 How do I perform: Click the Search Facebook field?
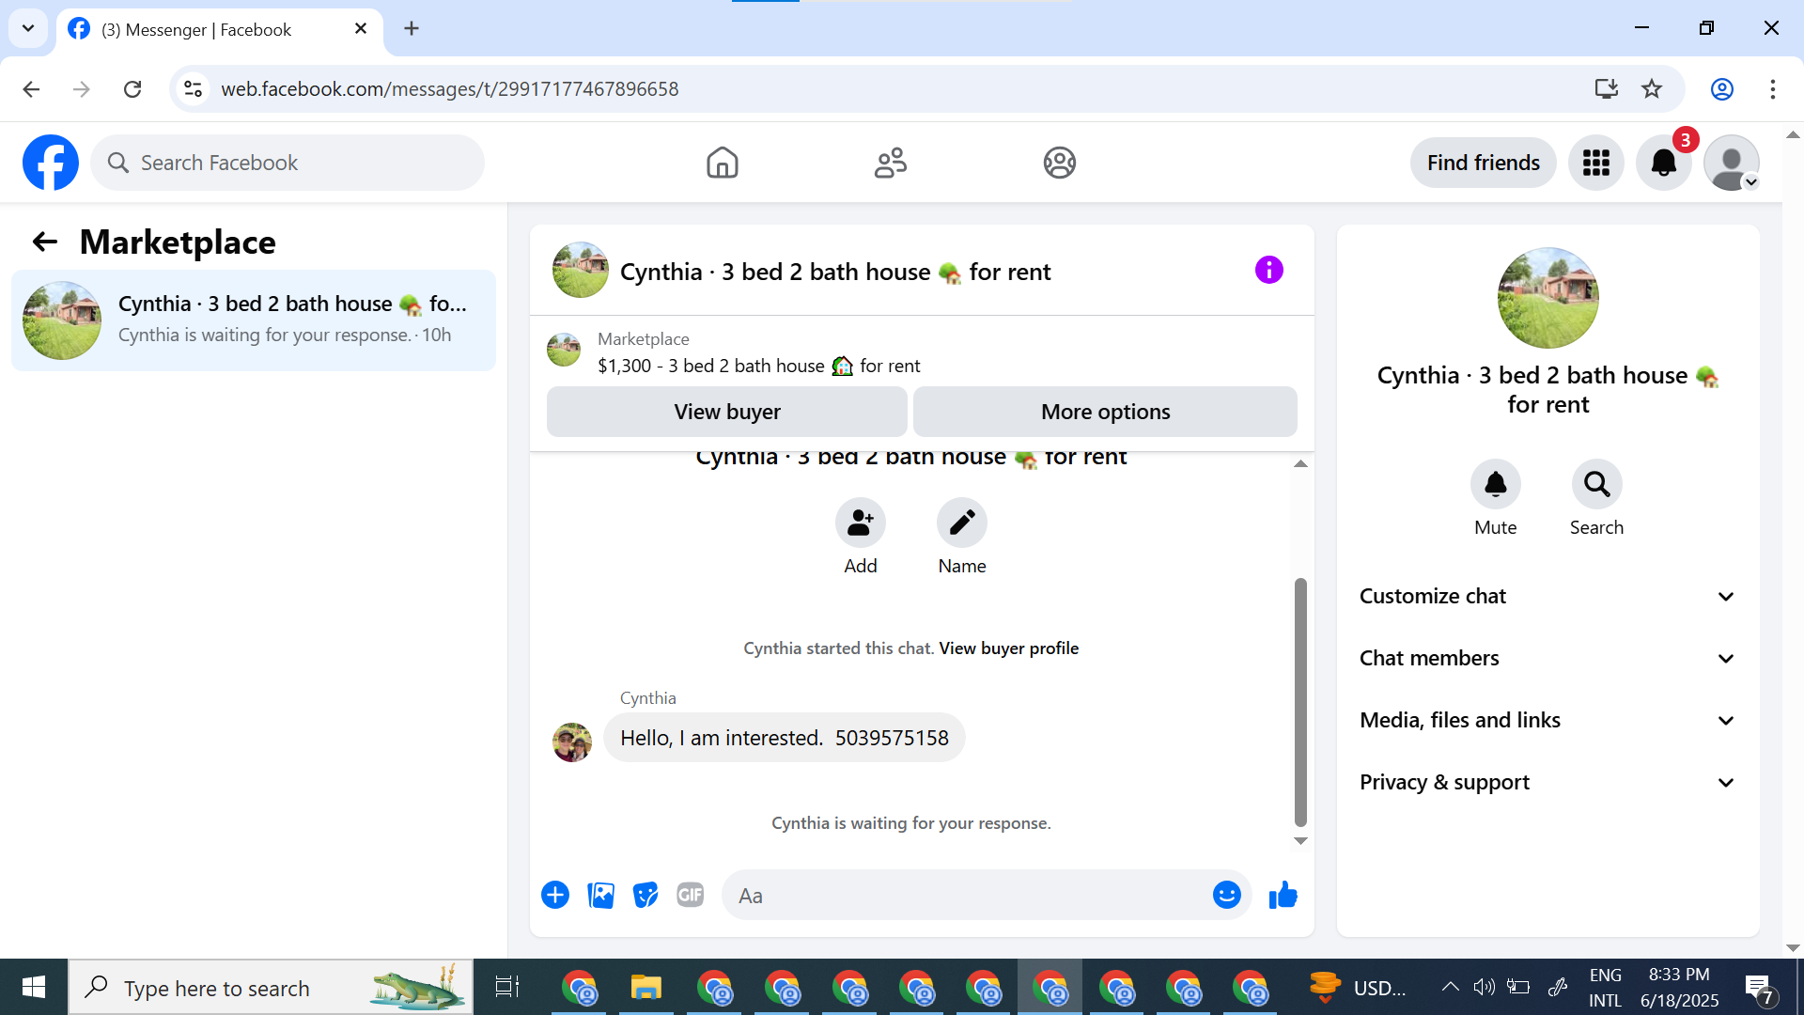(288, 163)
